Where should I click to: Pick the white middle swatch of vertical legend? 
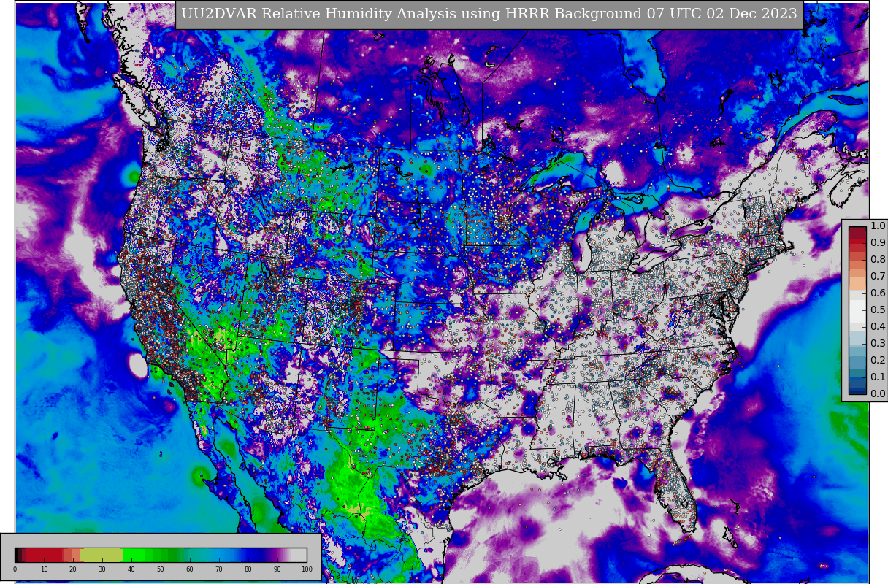click(857, 310)
